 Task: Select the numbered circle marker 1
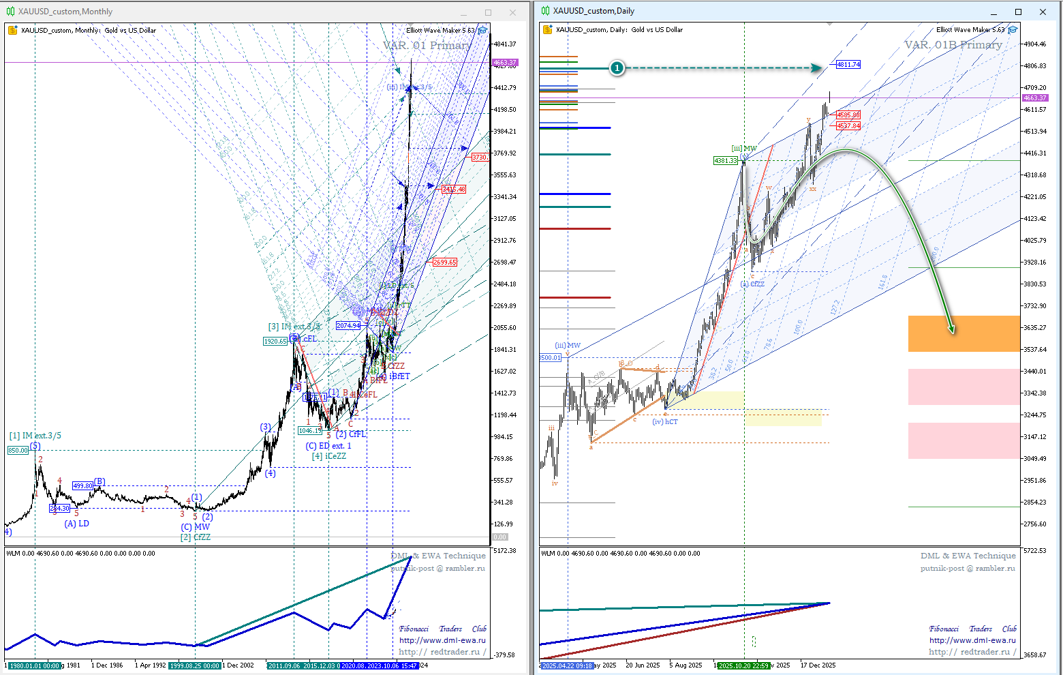click(x=617, y=68)
